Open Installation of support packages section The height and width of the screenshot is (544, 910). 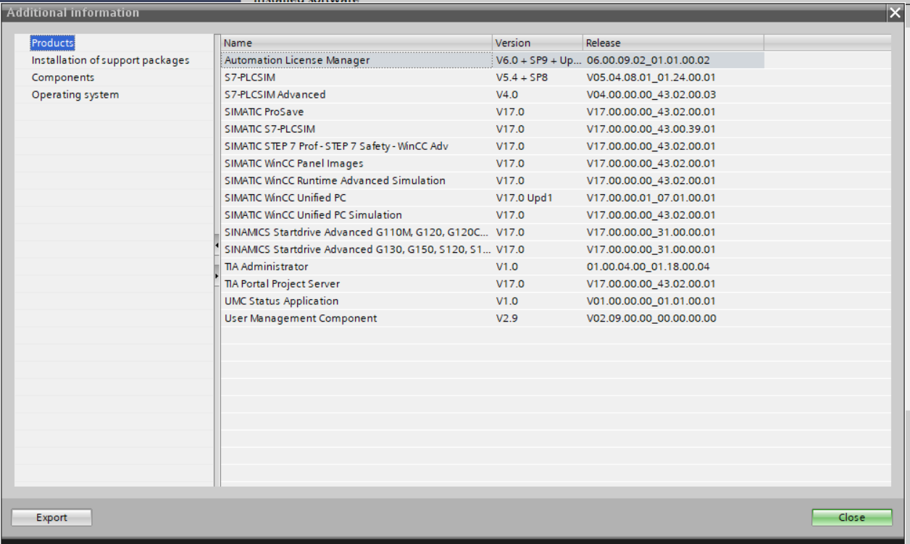[x=110, y=60]
